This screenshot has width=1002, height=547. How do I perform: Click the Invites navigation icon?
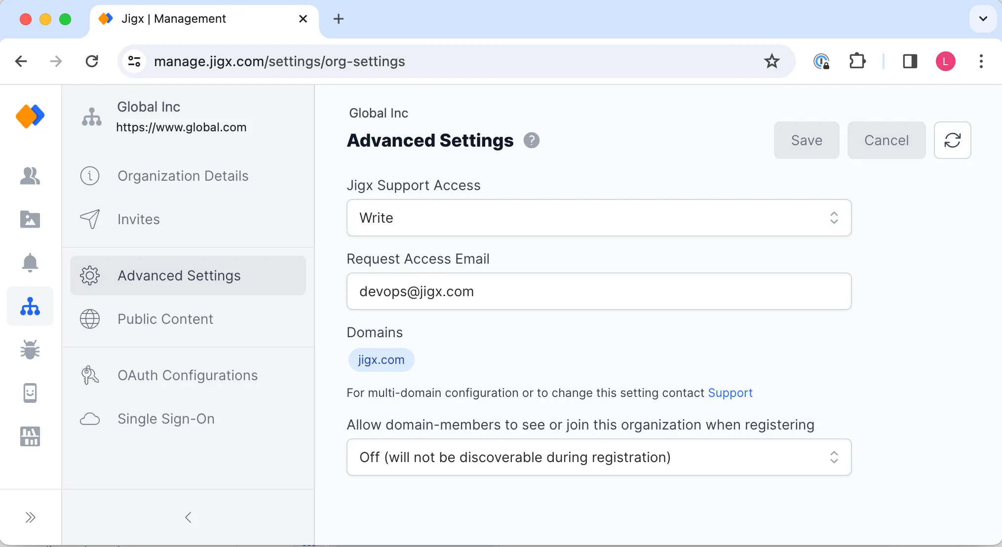point(90,220)
